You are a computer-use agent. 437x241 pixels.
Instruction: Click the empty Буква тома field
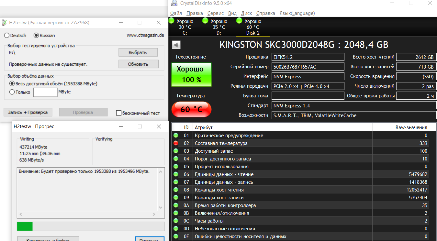tap(308, 96)
